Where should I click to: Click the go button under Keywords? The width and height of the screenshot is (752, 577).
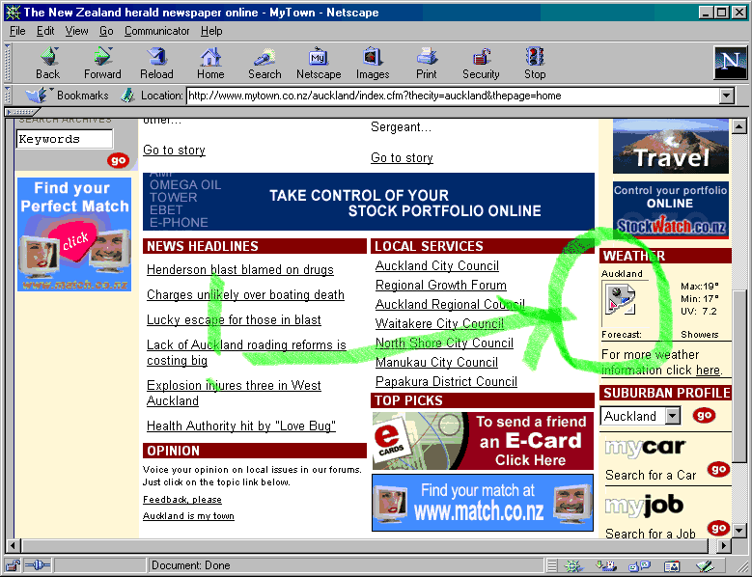pos(118,160)
